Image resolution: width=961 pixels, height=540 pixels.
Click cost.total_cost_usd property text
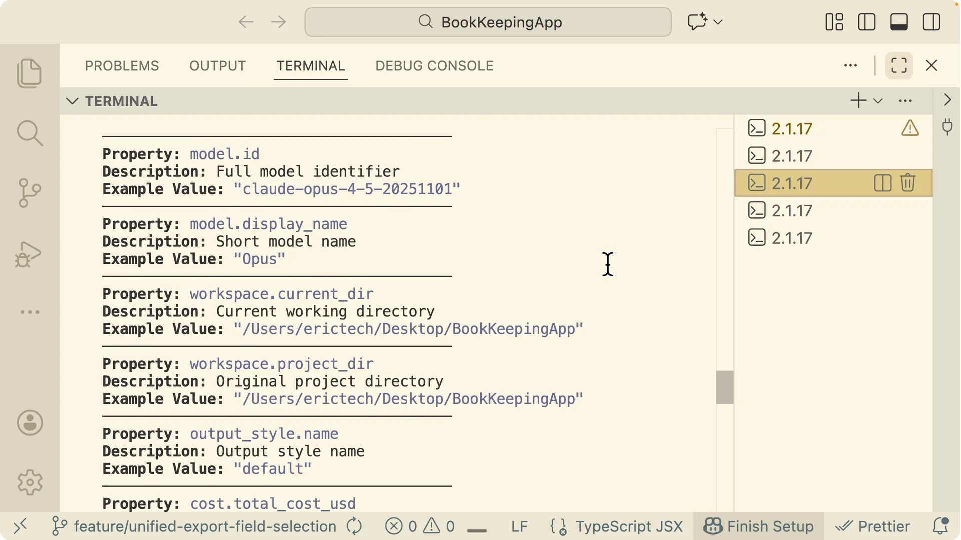[x=273, y=504]
